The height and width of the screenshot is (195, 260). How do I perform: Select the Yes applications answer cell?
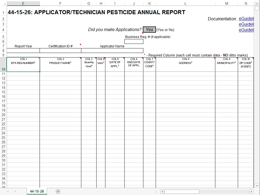[150, 29]
